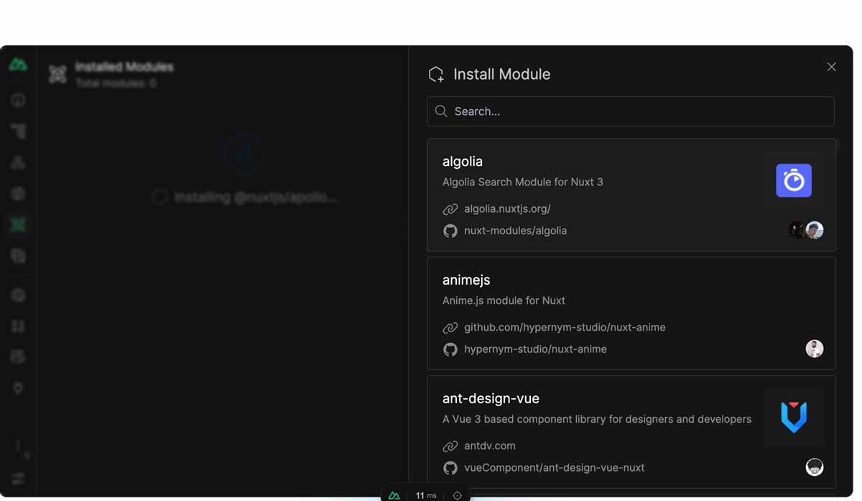Screen dimensions: 862x501
Task: Click inside the module Search field
Action: pyautogui.click(x=630, y=111)
